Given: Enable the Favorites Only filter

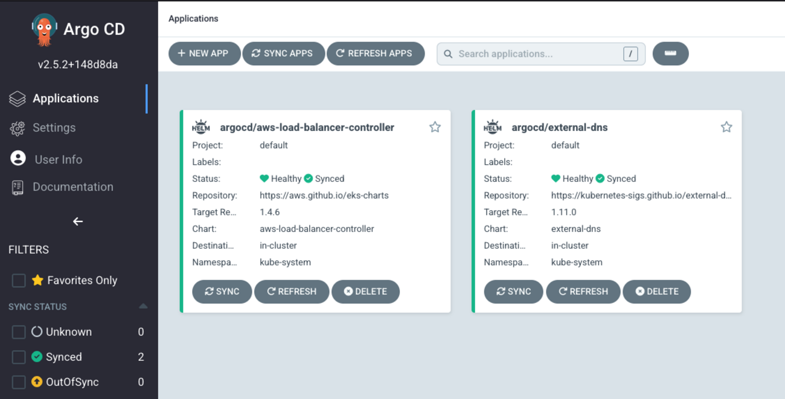Looking at the screenshot, I should 18,279.
